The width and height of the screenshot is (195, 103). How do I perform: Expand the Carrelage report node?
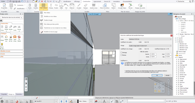click(x=177, y=61)
